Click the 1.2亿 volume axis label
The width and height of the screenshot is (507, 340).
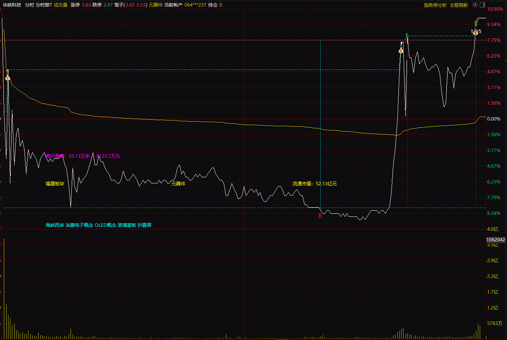pyautogui.click(x=492, y=308)
